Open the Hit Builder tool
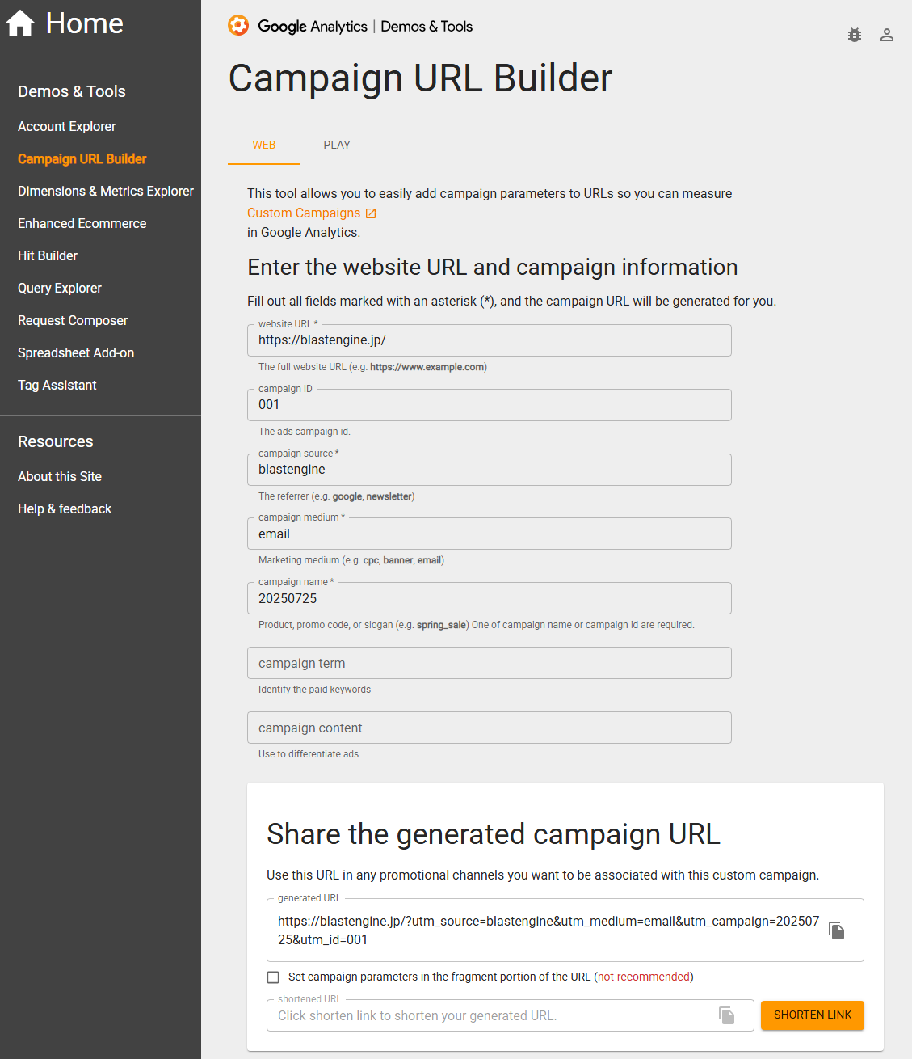912x1059 pixels. [x=48, y=256]
